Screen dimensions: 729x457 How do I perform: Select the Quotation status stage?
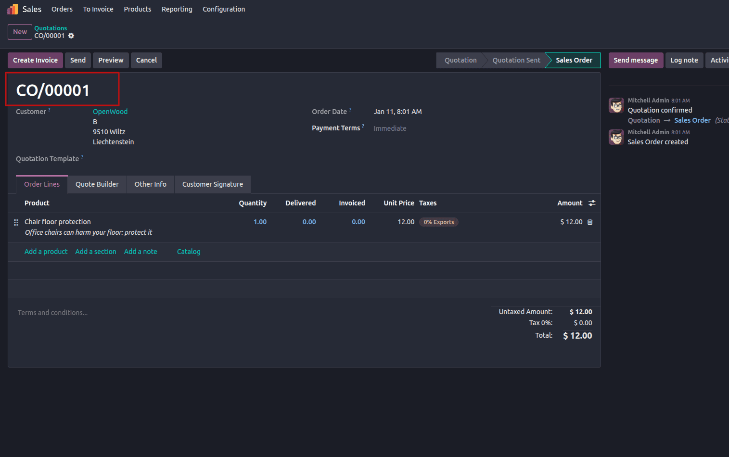(460, 60)
